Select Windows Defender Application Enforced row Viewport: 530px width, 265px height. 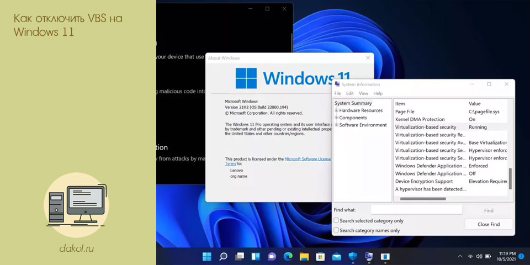click(x=451, y=166)
